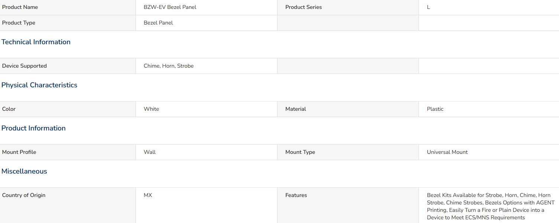
Task: Click the White color value
Action: click(x=151, y=109)
